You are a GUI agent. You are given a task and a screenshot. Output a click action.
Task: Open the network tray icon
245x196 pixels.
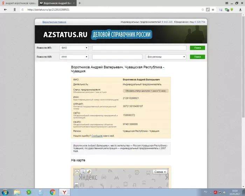click(220, 192)
